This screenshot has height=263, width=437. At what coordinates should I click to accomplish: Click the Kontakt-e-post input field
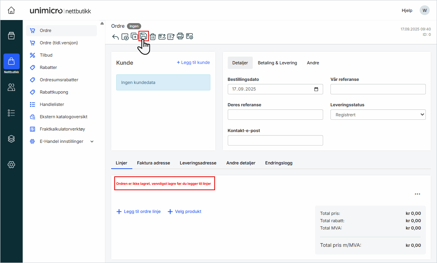(275, 141)
